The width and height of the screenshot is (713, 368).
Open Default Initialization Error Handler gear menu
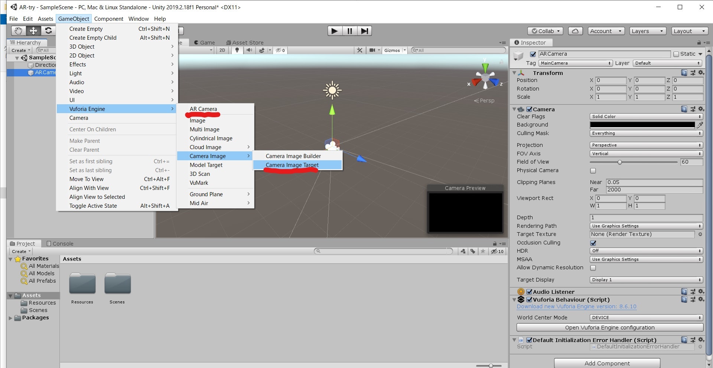[x=701, y=340]
